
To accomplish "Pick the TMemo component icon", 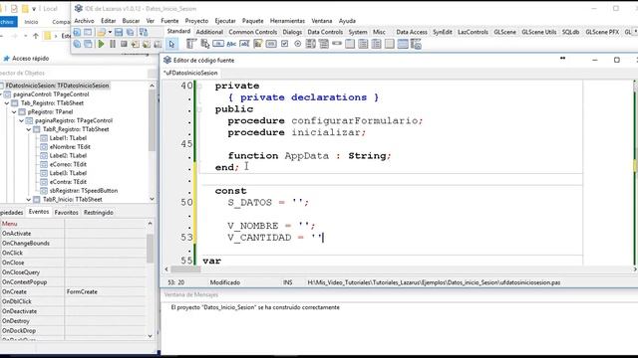I will click(257, 44).
